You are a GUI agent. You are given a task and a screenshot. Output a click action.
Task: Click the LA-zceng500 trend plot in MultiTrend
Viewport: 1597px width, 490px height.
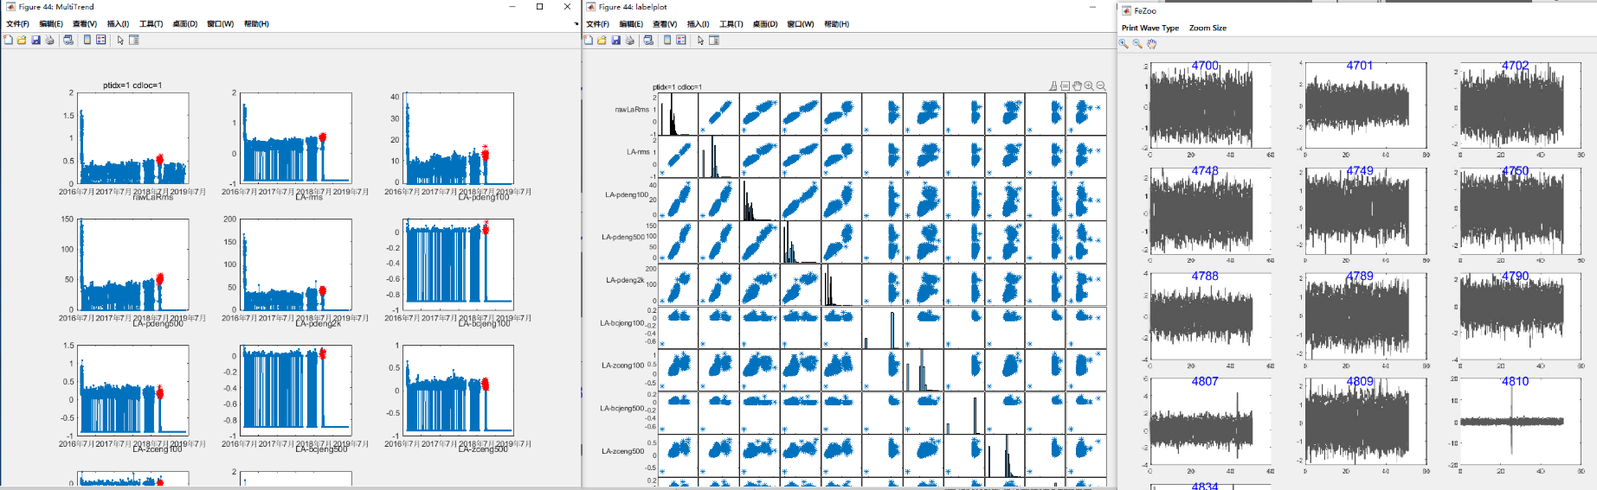pos(459,391)
